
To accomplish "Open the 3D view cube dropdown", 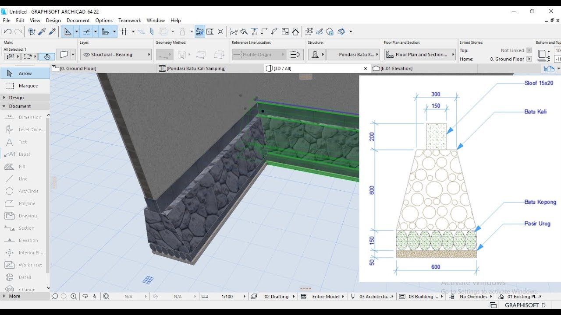I will [351, 31].
